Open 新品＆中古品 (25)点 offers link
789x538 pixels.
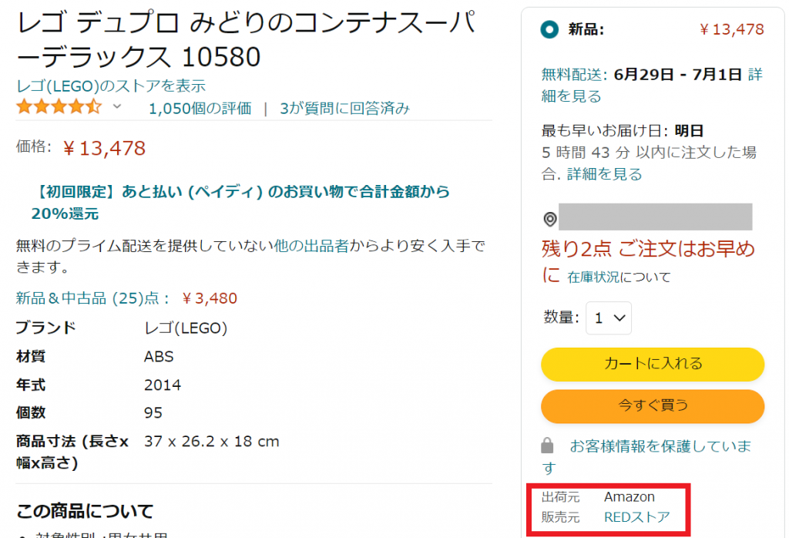(x=92, y=298)
